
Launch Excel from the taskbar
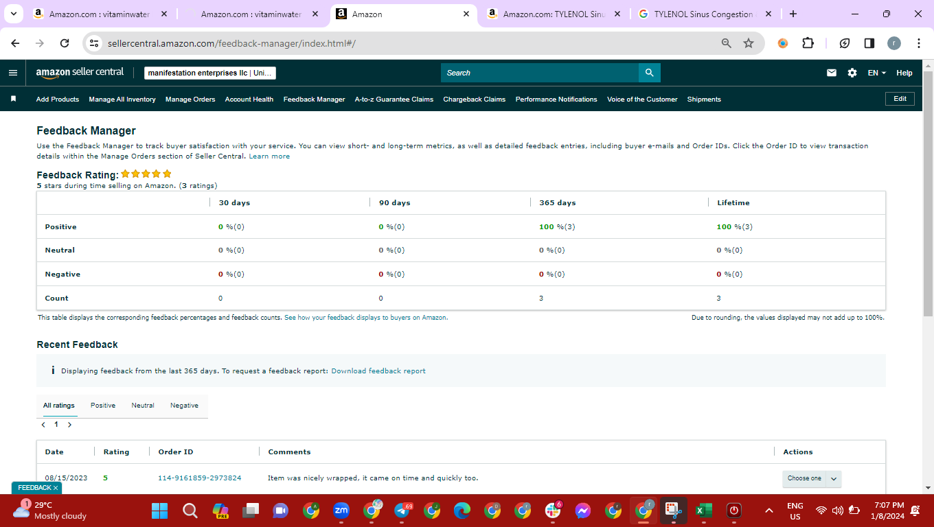(x=703, y=511)
